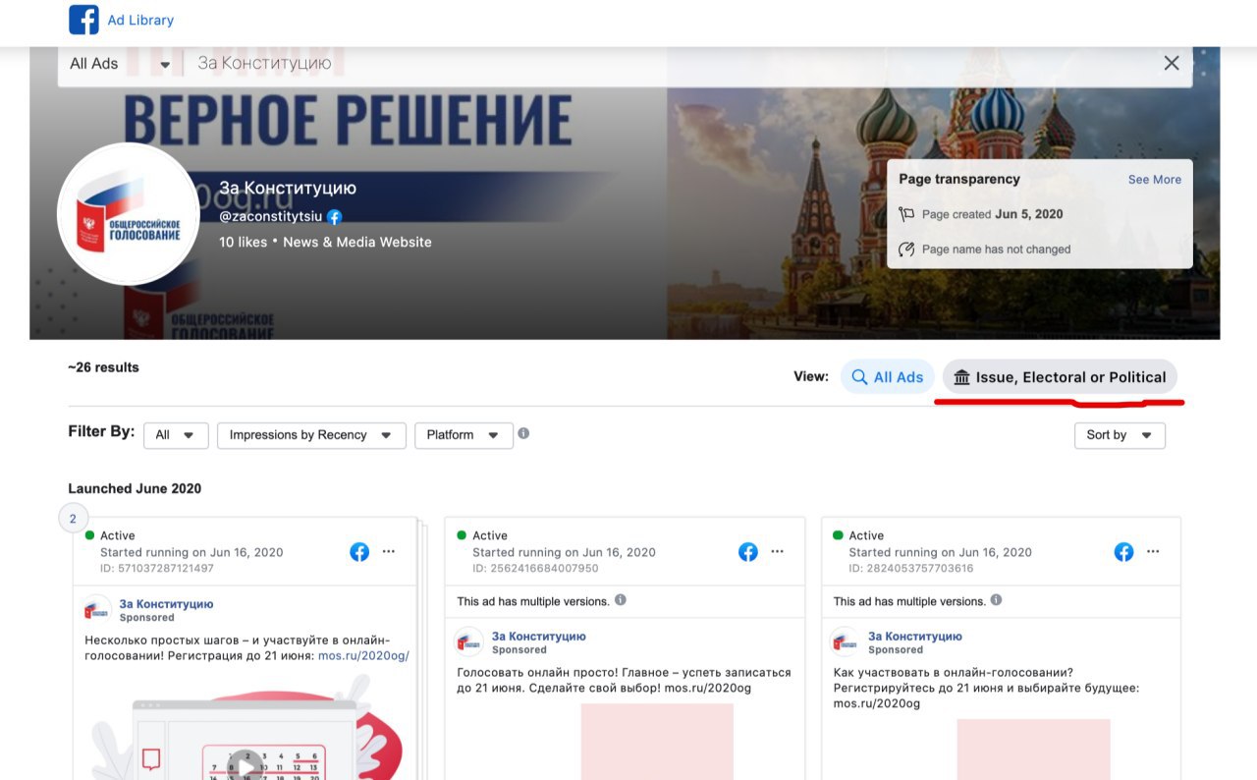The image size is (1257, 780).
Task: Click advertiser avatar in third ad card
Action: point(846,642)
